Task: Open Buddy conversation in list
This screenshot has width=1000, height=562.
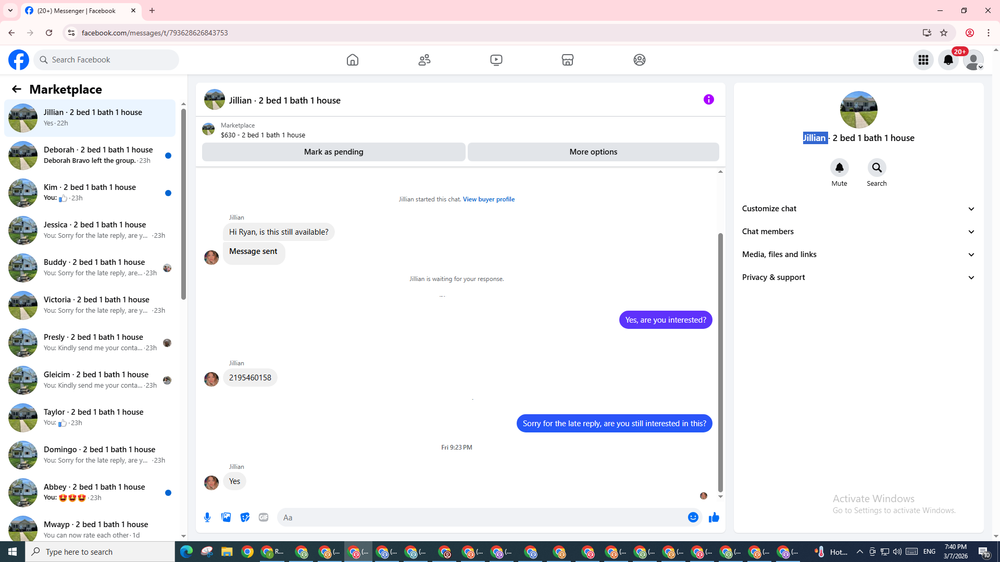Action: coord(90,268)
